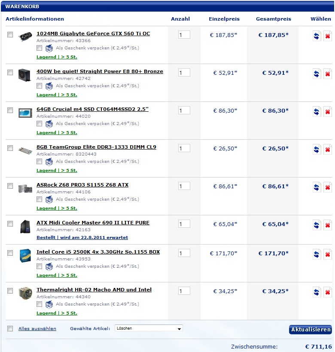Open the Gewählte Artikel Löschen dropdown

pos(149,328)
